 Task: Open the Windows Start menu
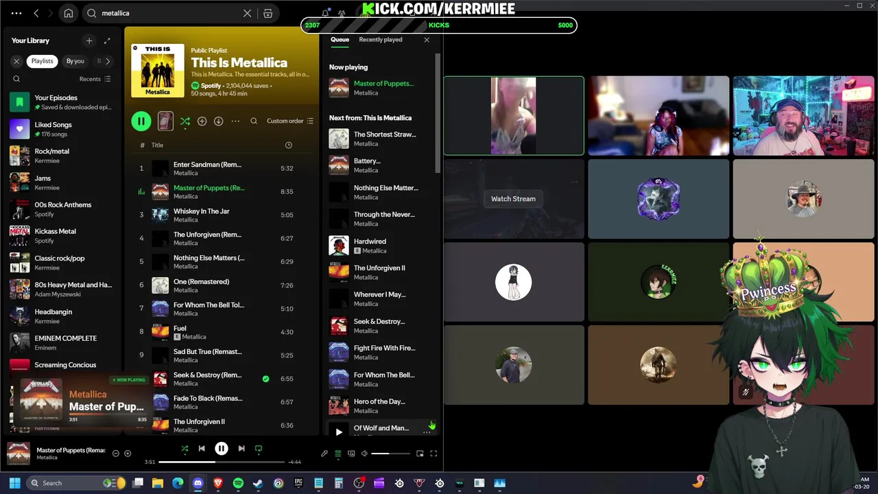click(x=14, y=483)
